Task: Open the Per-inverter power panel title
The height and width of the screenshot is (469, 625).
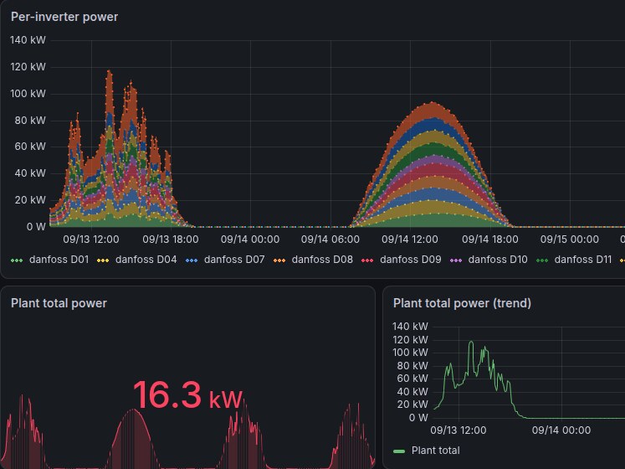Action: [64, 17]
